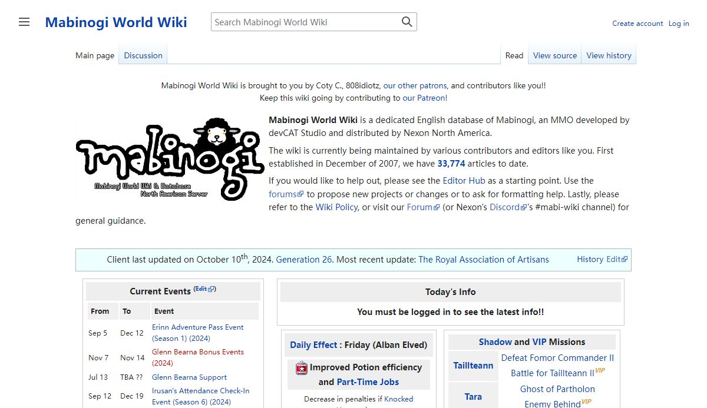This screenshot has height=408, width=707.
Task: Open Irusan's Attendance Check-In Event link
Action: [200, 396]
